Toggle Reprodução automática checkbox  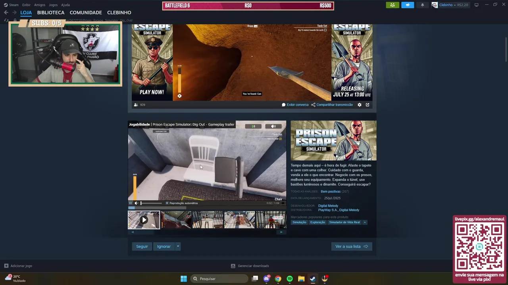167,203
